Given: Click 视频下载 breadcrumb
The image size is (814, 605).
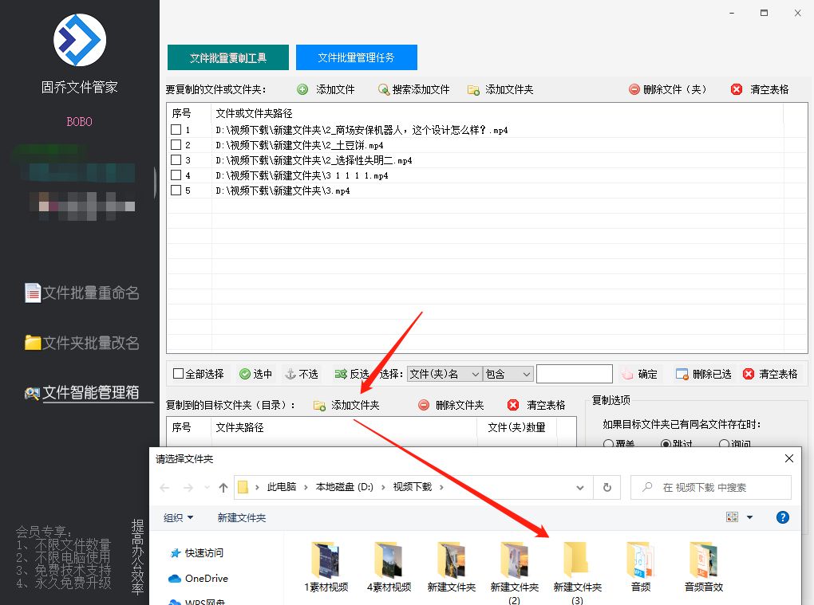Looking at the screenshot, I should tap(413, 487).
